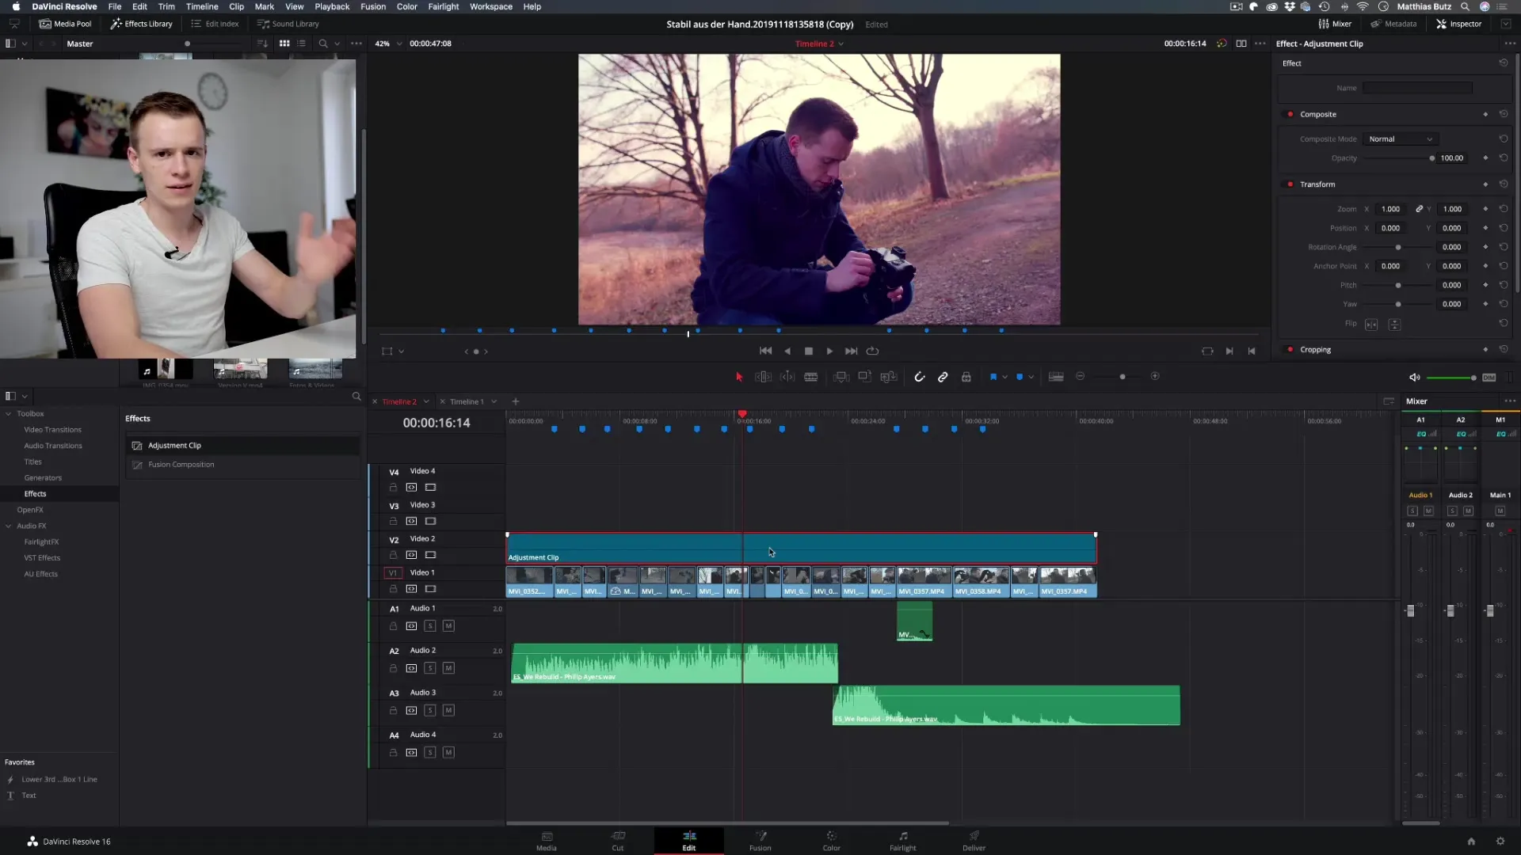Toggle Zoom X/Y link icon
The image size is (1521, 855).
1420,209
